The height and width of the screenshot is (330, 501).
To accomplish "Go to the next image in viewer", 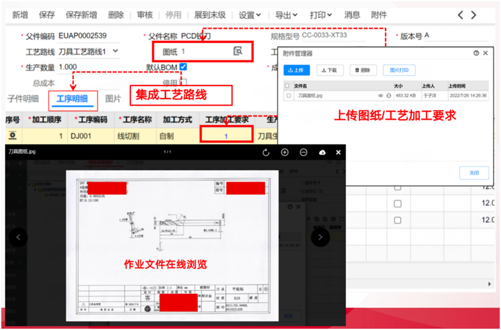I will (320, 238).
